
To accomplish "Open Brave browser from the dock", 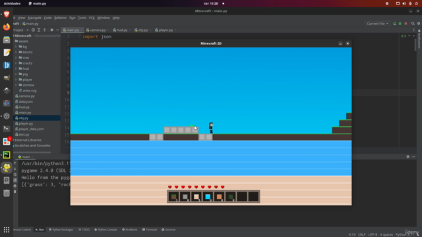I will coord(7,14).
